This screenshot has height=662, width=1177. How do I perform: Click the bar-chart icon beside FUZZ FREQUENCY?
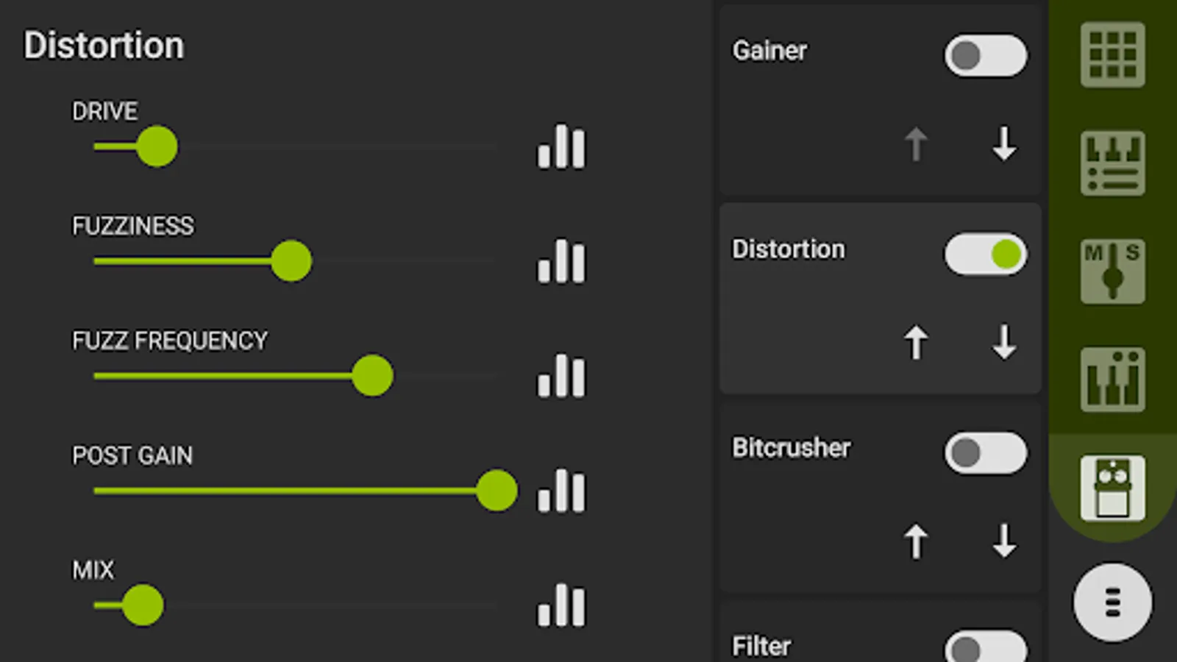pyautogui.click(x=561, y=376)
